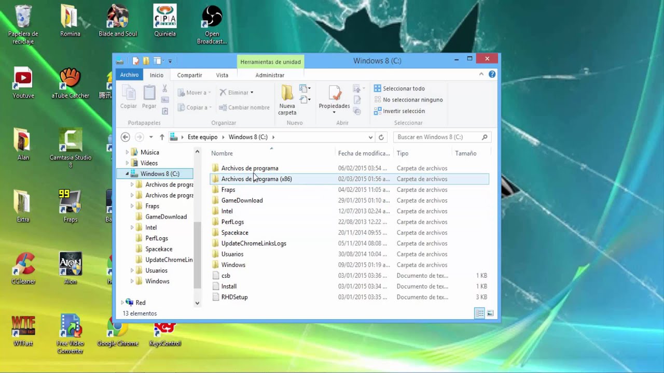Expand the Usuarios node in navigation tree
Viewport: 664px width, 373px height.
[x=132, y=270]
